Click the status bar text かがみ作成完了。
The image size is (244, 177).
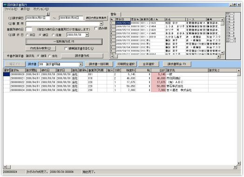click(x=37, y=172)
